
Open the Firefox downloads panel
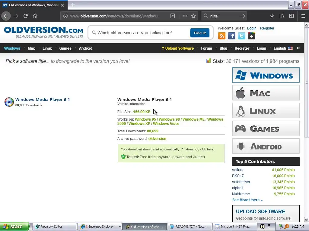click(x=272, y=16)
